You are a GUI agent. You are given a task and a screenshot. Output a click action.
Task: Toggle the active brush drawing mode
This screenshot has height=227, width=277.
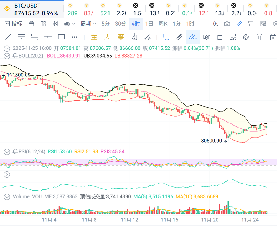click(193, 37)
